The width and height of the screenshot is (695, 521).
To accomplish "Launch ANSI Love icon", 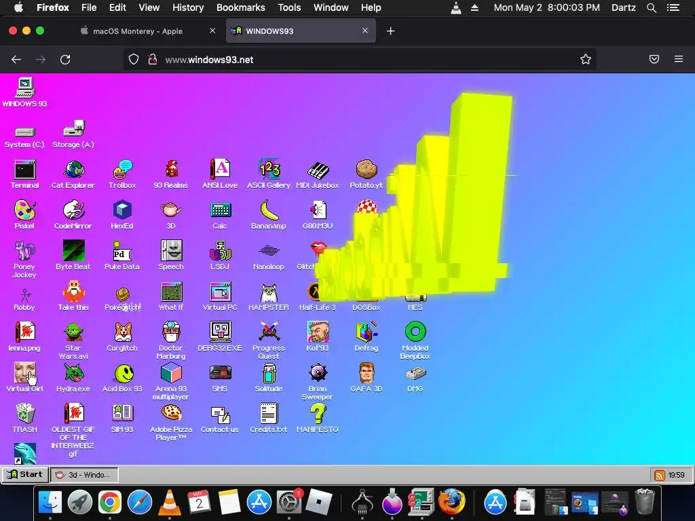I will pyautogui.click(x=220, y=174).
